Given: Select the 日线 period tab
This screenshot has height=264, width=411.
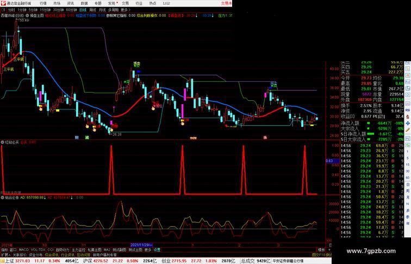Looking at the screenshot, I should click(83, 10).
